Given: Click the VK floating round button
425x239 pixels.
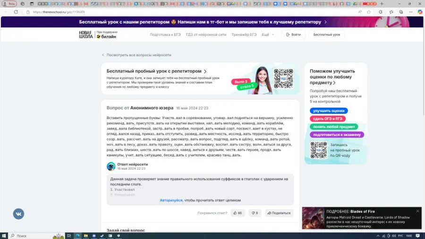Looking at the screenshot, I should [x=18, y=214].
